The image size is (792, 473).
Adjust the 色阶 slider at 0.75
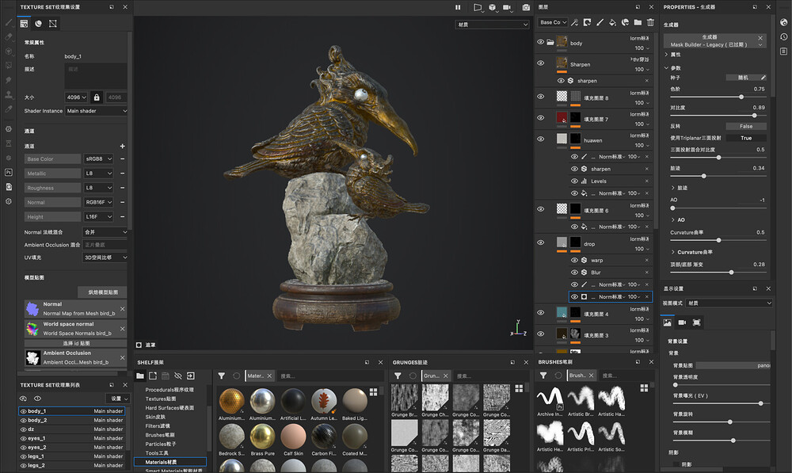tap(741, 97)
